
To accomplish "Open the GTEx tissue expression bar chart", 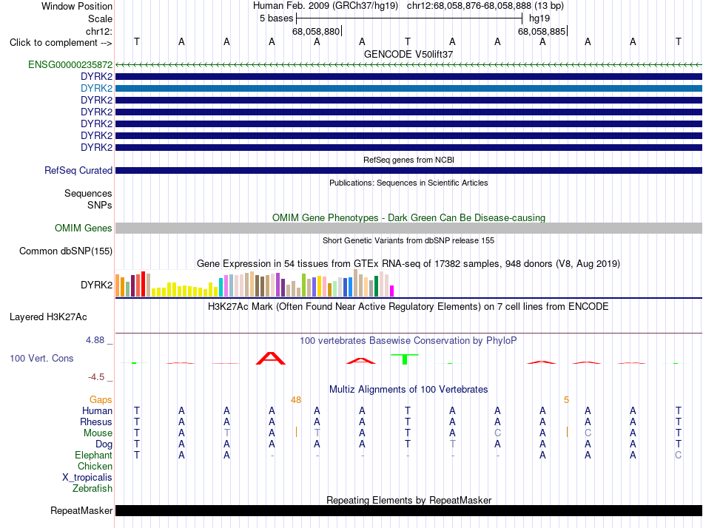I will 255,283.
